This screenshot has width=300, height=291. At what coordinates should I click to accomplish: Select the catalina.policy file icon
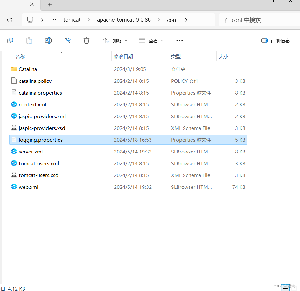click(14, 81)
